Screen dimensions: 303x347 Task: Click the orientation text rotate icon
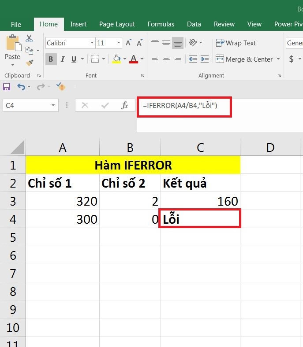click(193, 42)
